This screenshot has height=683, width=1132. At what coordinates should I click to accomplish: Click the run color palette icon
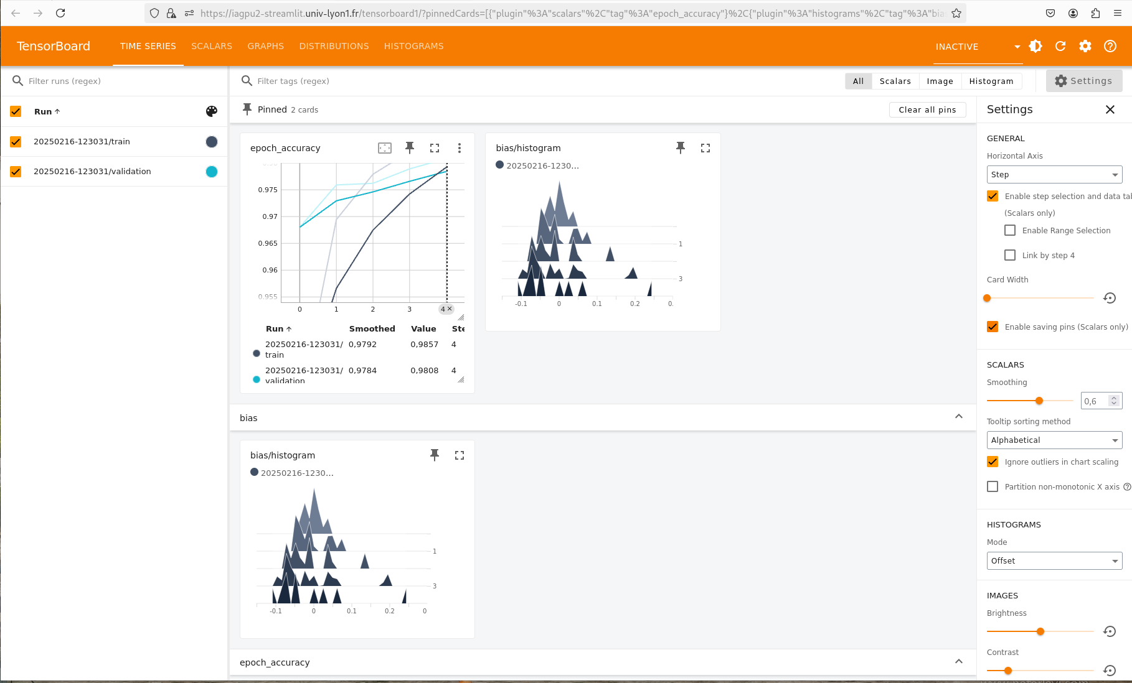pyautogui.click(x=212, y=111)
